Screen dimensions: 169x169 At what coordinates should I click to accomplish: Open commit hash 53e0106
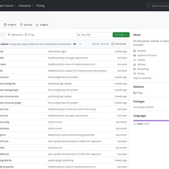point(95,44)
